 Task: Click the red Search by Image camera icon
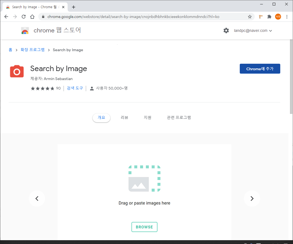(x=17, y=71)
